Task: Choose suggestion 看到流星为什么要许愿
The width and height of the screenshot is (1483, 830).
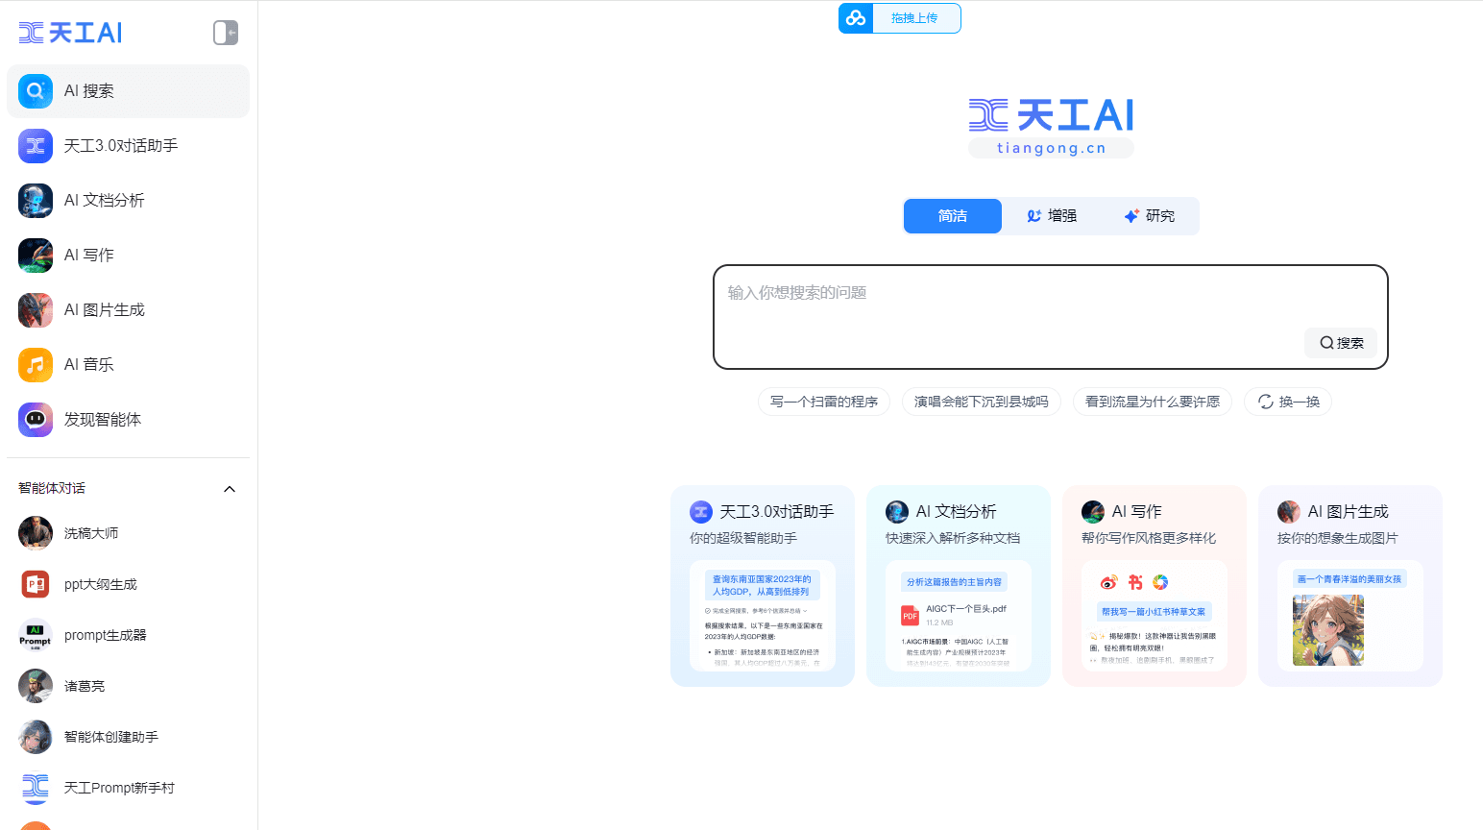Action: 1153,402
